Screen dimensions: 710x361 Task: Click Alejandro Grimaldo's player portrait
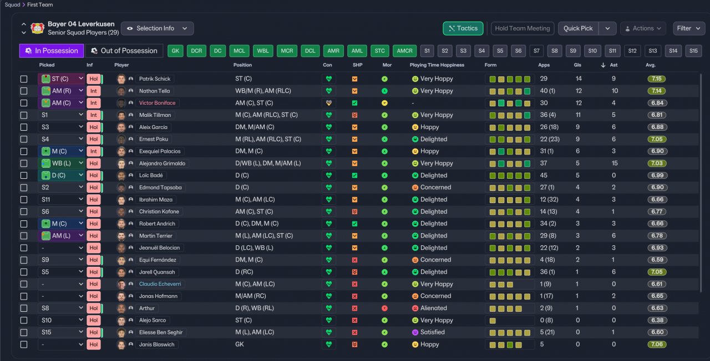[121, 163]
